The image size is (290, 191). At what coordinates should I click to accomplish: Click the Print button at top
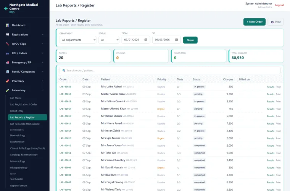275,22
